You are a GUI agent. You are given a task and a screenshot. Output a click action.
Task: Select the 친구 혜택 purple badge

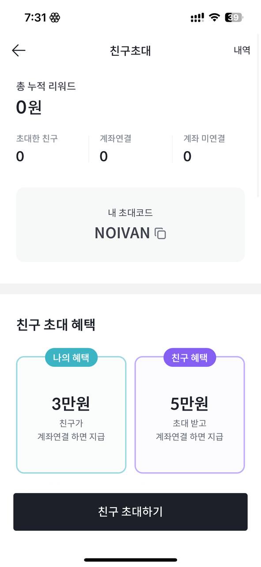click(x=189, y=357)
